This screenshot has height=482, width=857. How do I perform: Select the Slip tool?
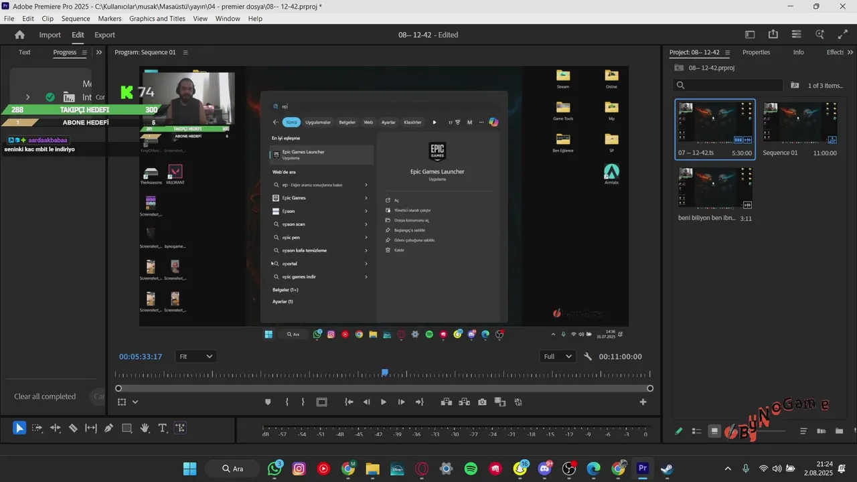(91, 428)
